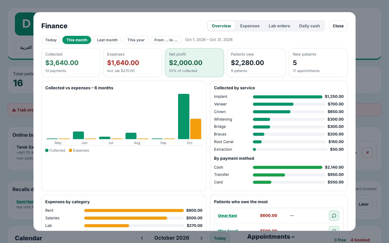Click the Patients owe card

256,63
